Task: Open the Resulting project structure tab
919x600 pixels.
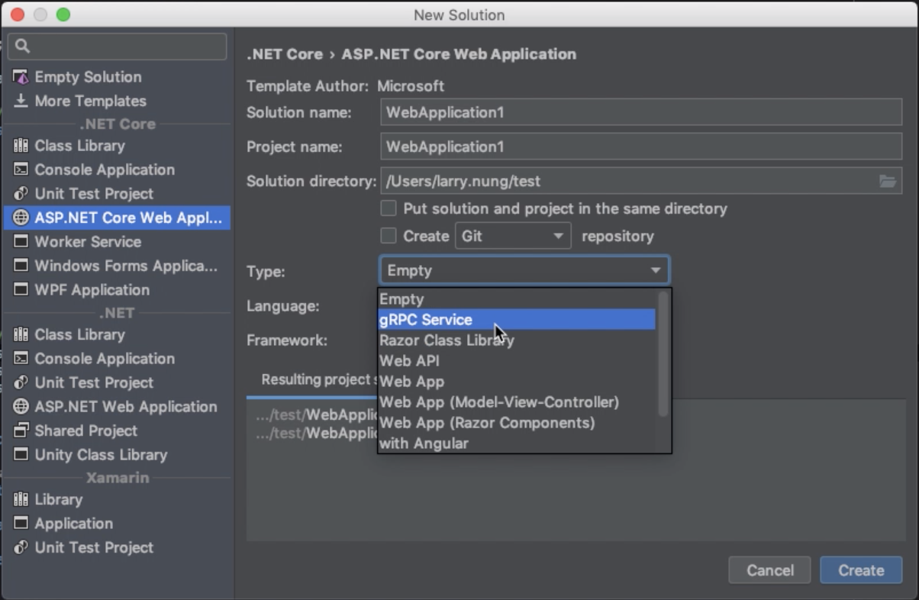Action: pyautogui.click(x=319, y=379)
